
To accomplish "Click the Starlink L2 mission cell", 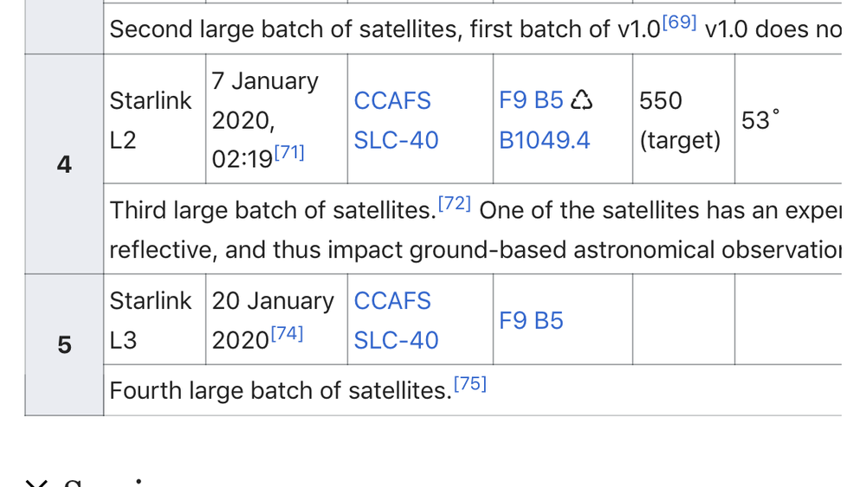I will (x=150, y=120).
